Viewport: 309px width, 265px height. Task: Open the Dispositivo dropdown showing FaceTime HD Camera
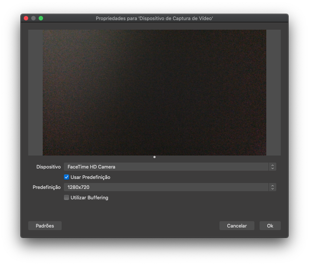click(x=170, y=167)
